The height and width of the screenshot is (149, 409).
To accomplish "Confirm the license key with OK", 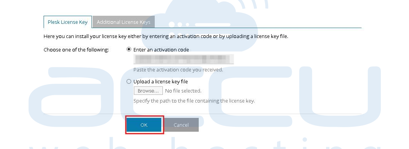I will (144, 125).
